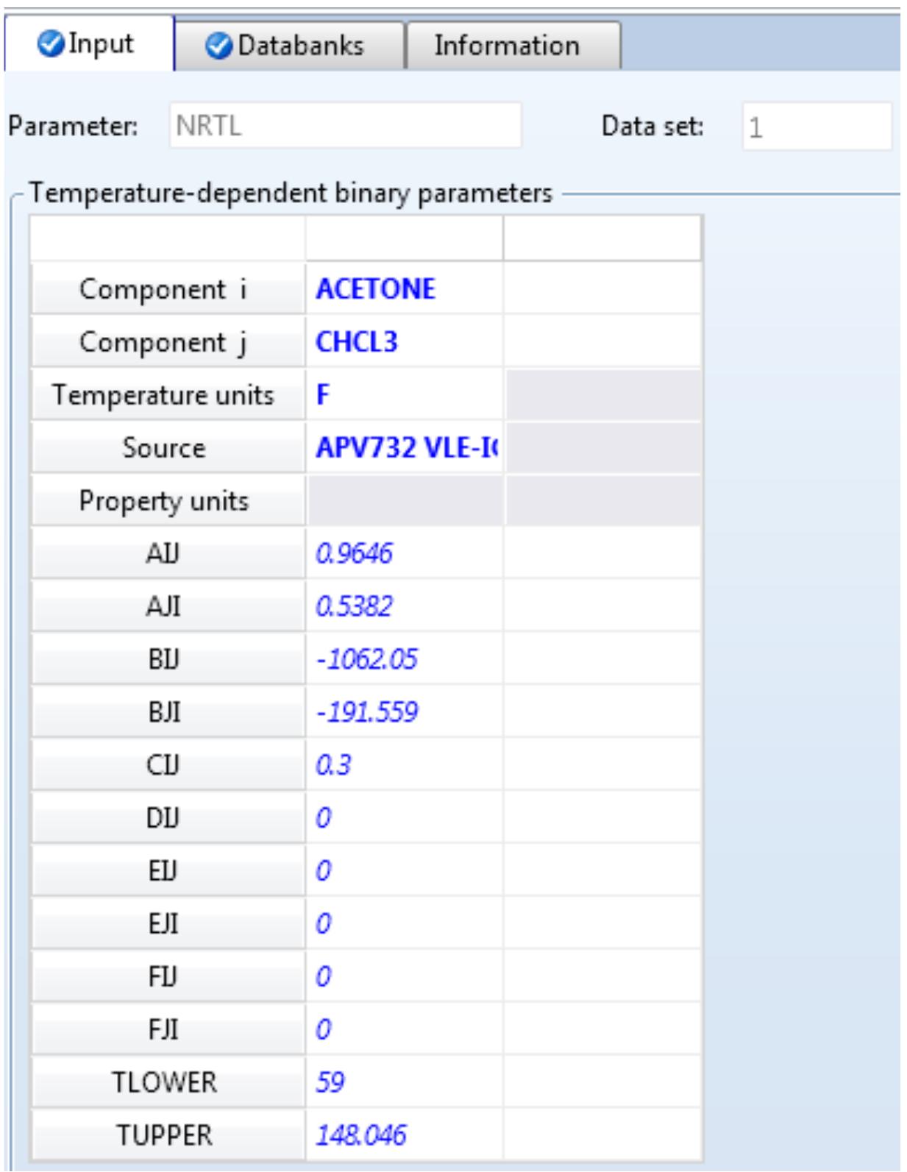Select the CHCL3 component cell
Viewport: 907px width, 1172px height.
[404, 342]
